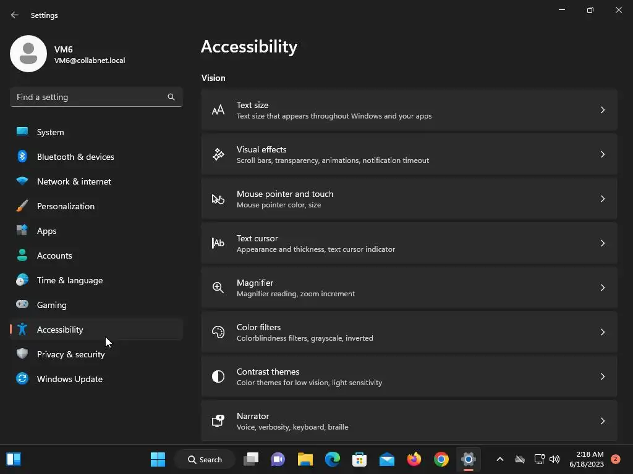Open Magnifier settings by title

[x=255, y=283]
